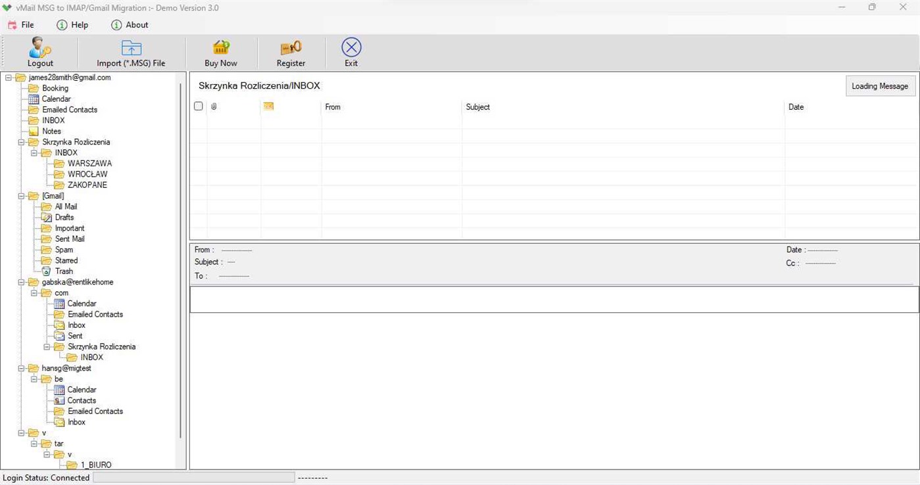Click the Important folder icon
Screen dimensions: 920x485
point(46,229)
